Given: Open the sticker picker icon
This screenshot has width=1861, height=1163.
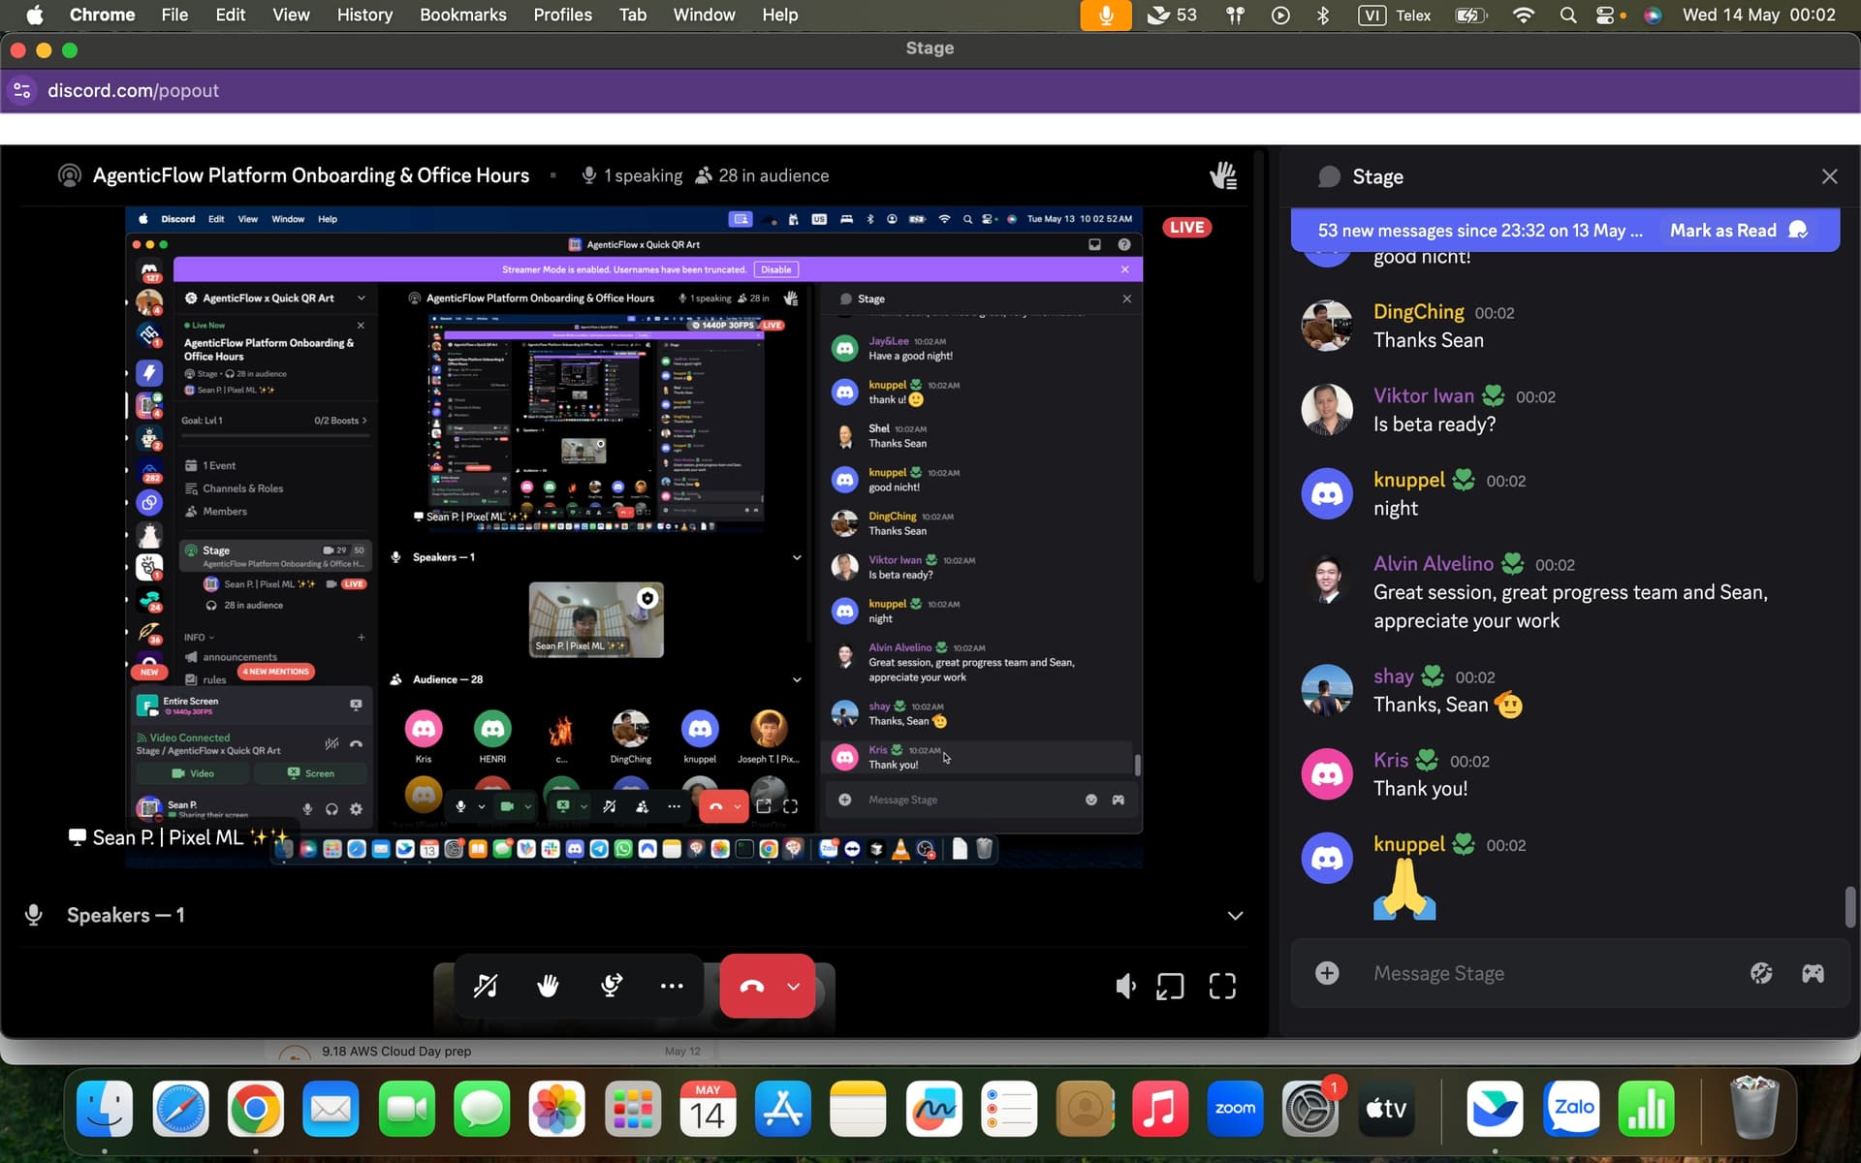Looking at the screenshot, I should point(1761,973).
